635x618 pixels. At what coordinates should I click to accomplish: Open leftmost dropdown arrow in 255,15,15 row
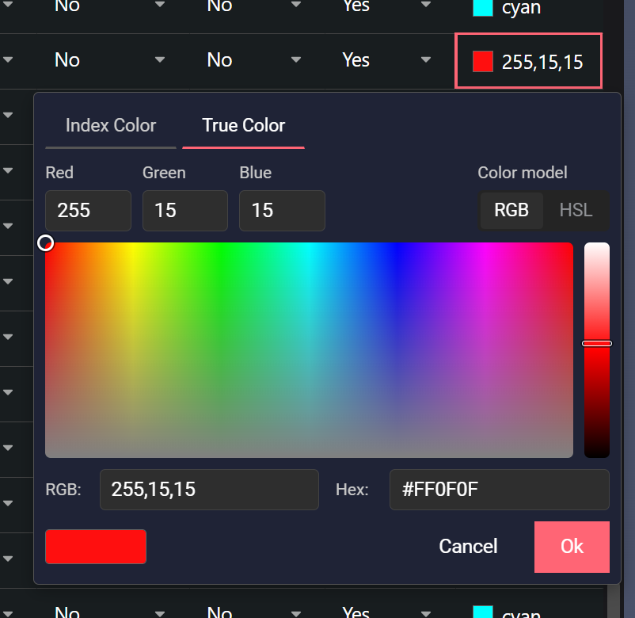tap(8, 60)
